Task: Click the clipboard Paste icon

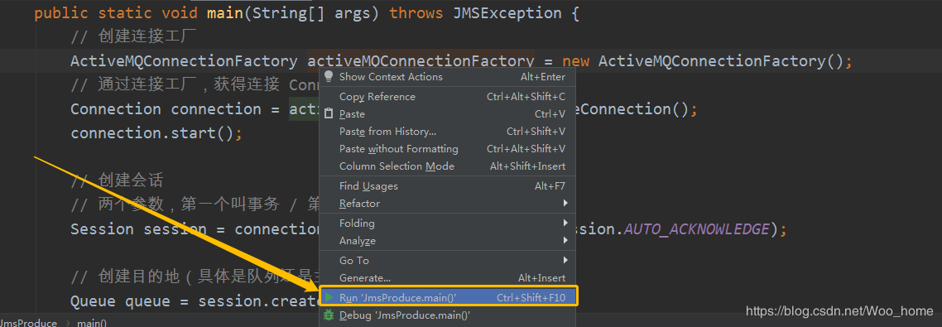Action: click(x=328, y=113)
